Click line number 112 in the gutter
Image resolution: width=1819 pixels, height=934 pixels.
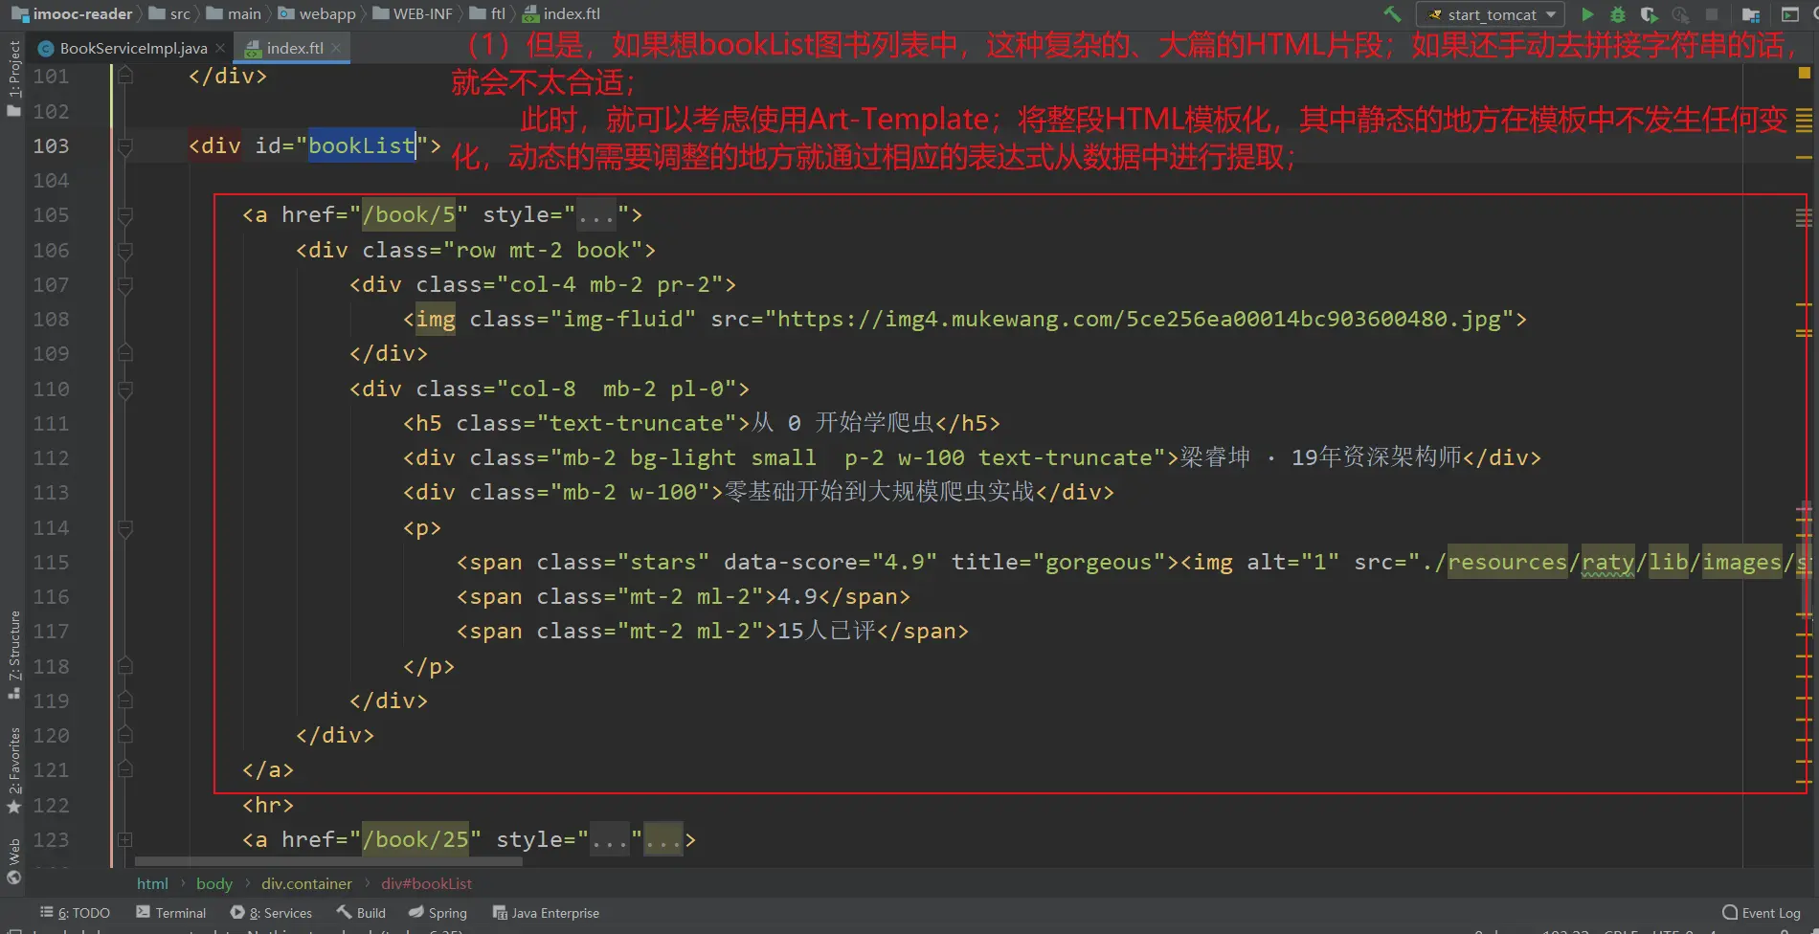[x=51, y=458]
